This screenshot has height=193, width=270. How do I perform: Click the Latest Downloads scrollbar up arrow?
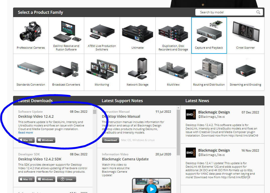pos(95,108)
